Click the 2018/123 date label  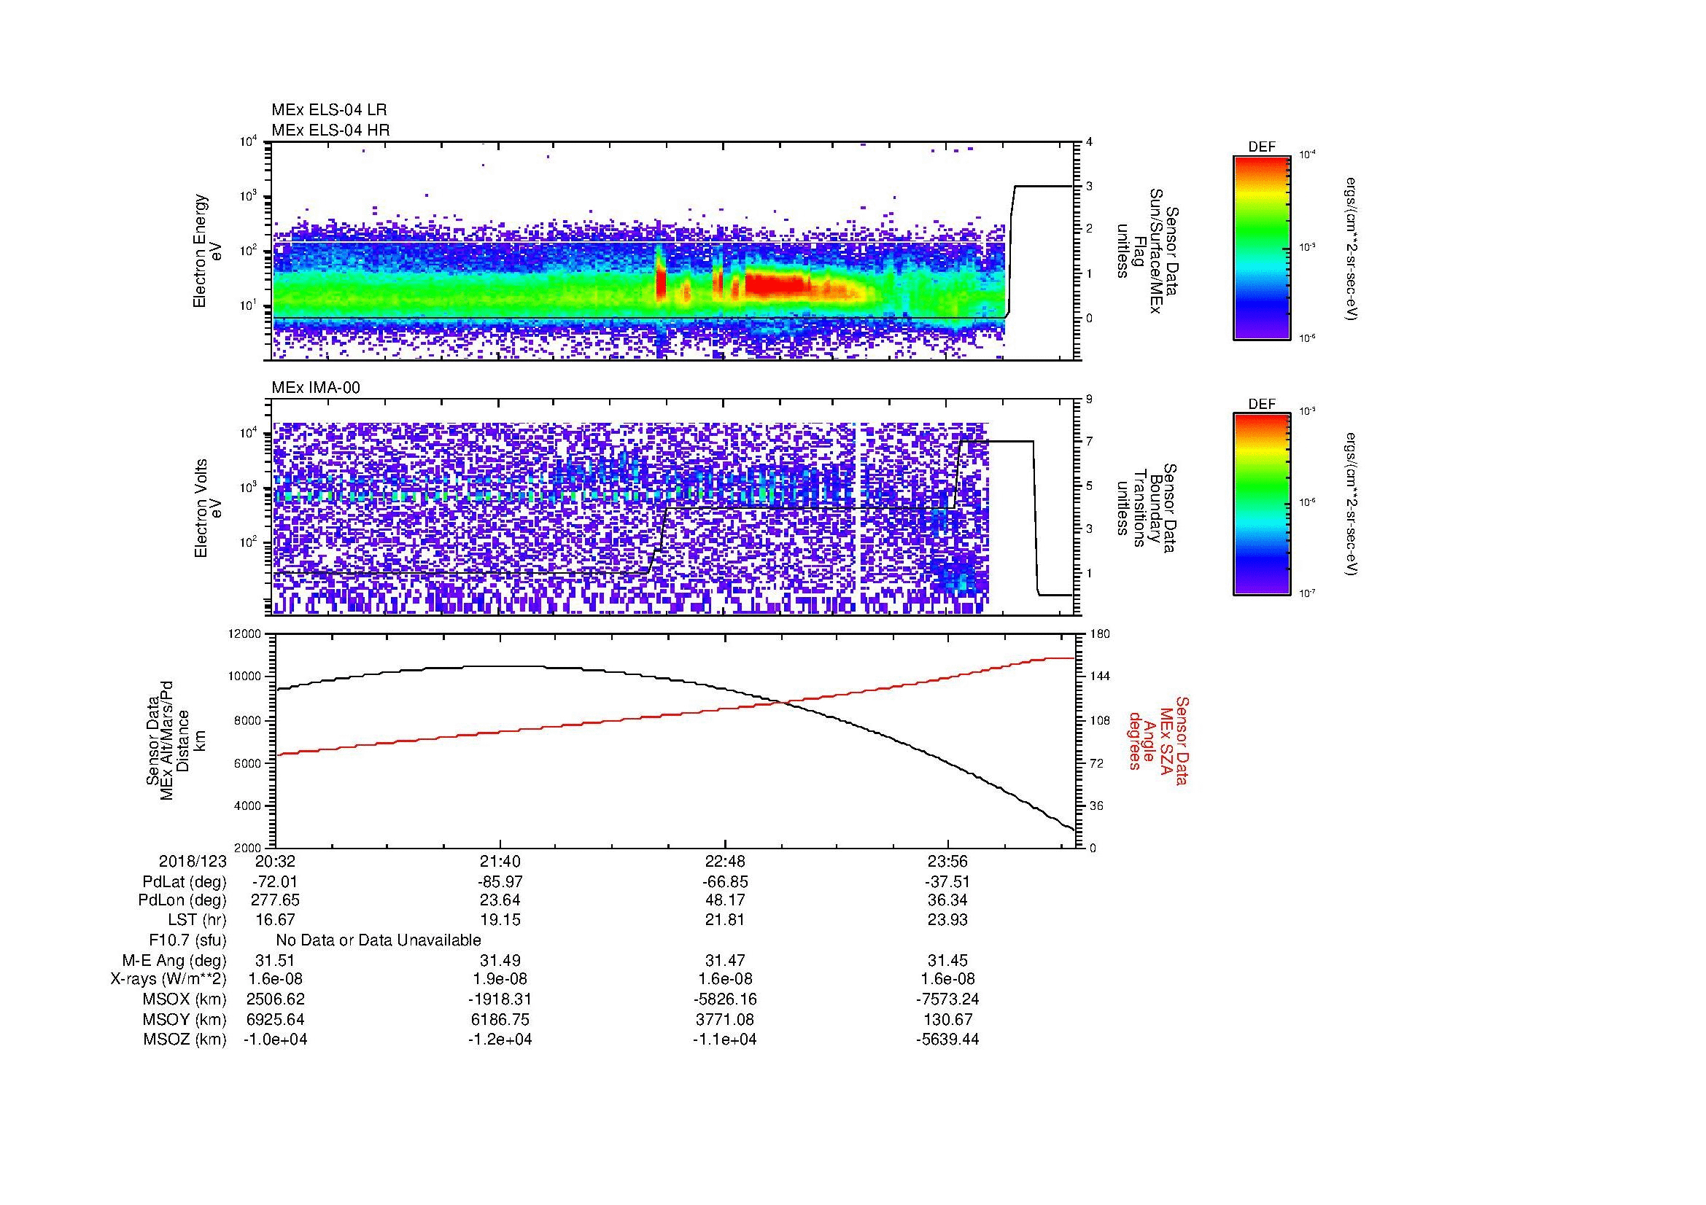(x=193, y=861)
